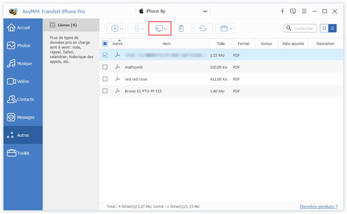Select the mathsymb file name
347x214 pixels.
[x=134, y=67]
